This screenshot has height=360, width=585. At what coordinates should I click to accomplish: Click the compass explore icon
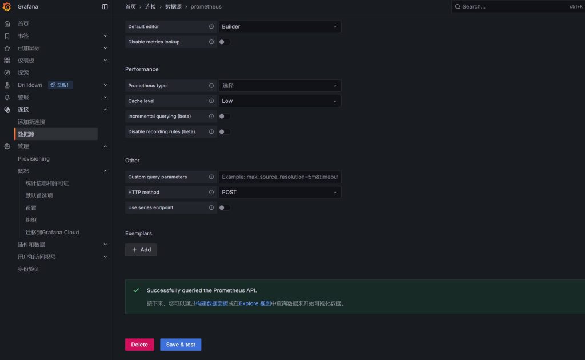click(x=7, y=73)
